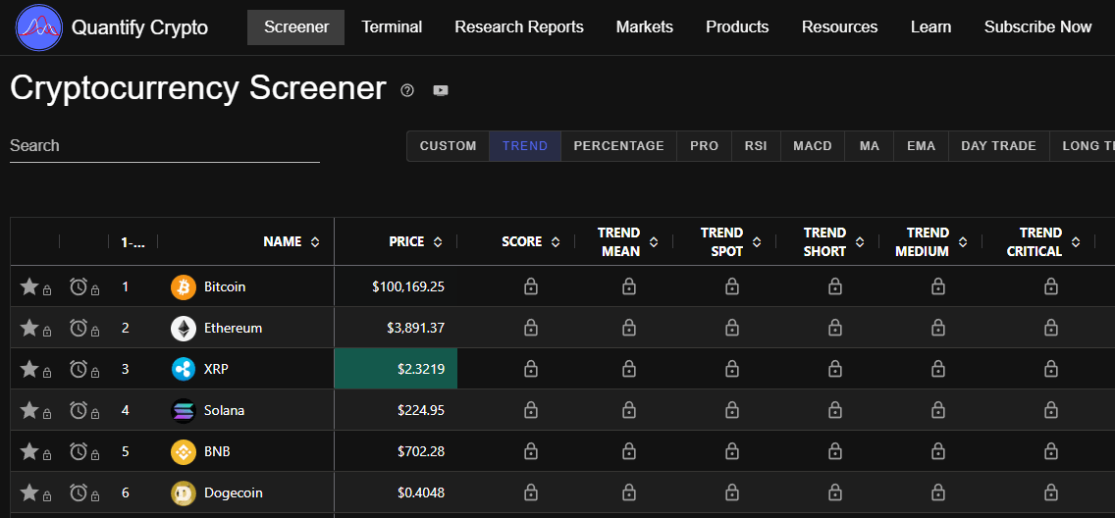1115x518 pixels.
Task: Sort by the Score column arrows
Action: click(556, 242)
